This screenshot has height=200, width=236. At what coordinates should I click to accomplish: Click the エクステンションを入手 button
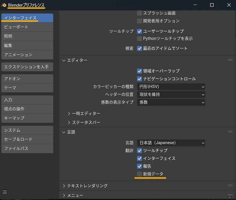(x=27, y=67)
